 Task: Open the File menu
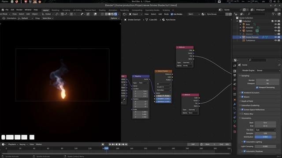[x=7, y=10]
